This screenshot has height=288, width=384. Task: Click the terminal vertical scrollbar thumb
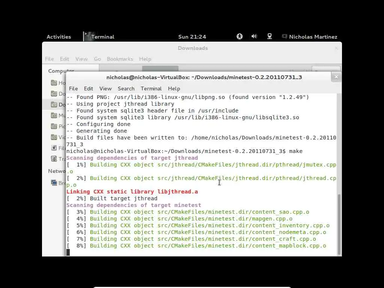click(339, 224)
